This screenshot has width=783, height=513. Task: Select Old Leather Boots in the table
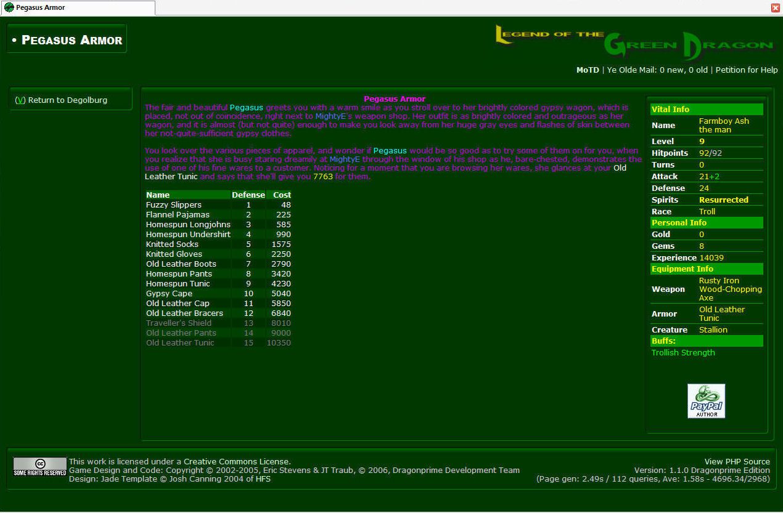coord(181,264)
